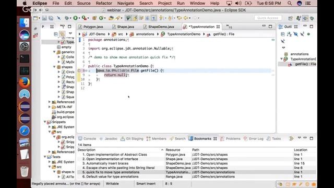Click annotations in editor breadcrumb
This screenshot has width=334, height=188.
coord(145,34)
